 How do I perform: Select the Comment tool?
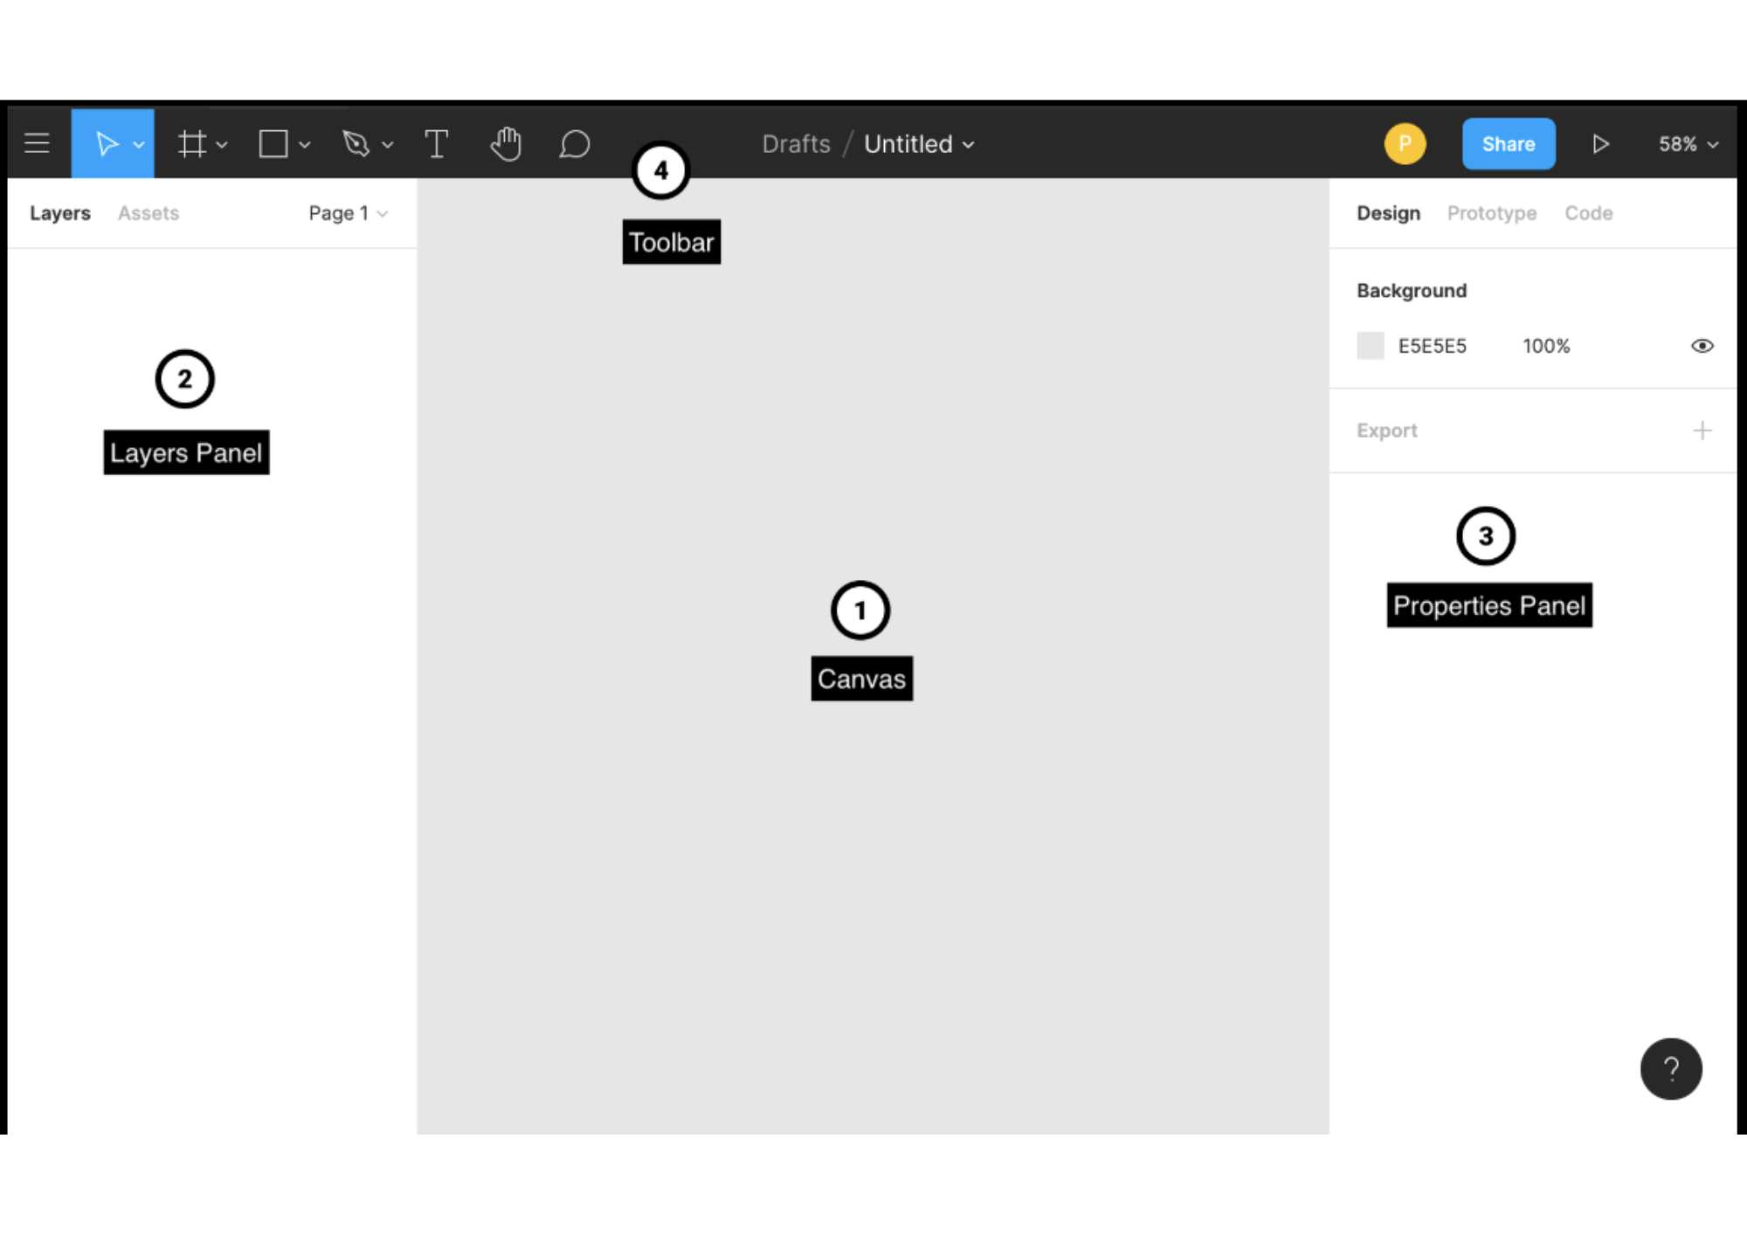click(574, 143)
